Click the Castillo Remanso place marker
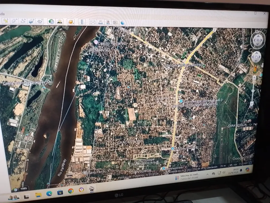Screen dimensions: 270x203 coord(96,42)
